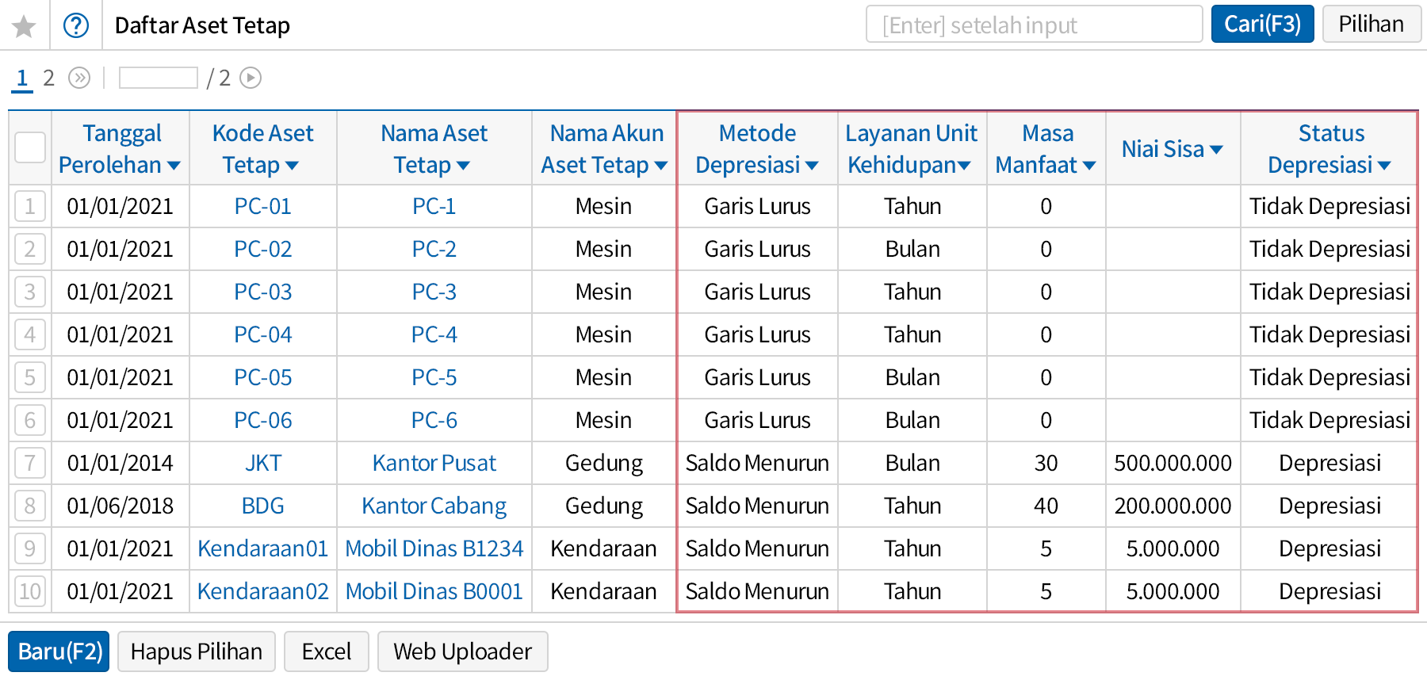Toggle the select-all header checkbox
The width and height of the screenshot is (1427, 680).
click(x=30, y=147)
